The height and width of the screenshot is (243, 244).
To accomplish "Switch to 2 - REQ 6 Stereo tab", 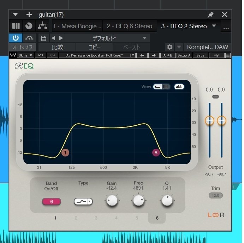I will [129, 26].
